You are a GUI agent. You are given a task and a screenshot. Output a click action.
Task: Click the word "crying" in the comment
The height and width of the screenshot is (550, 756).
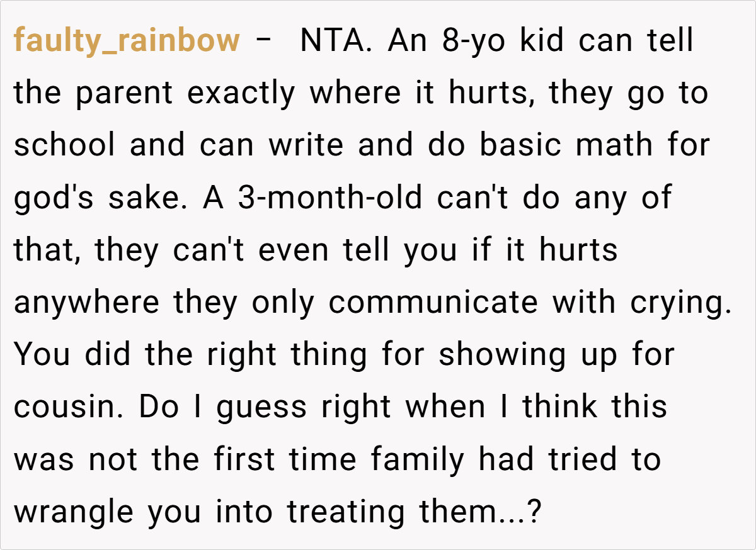pos(682,303)
